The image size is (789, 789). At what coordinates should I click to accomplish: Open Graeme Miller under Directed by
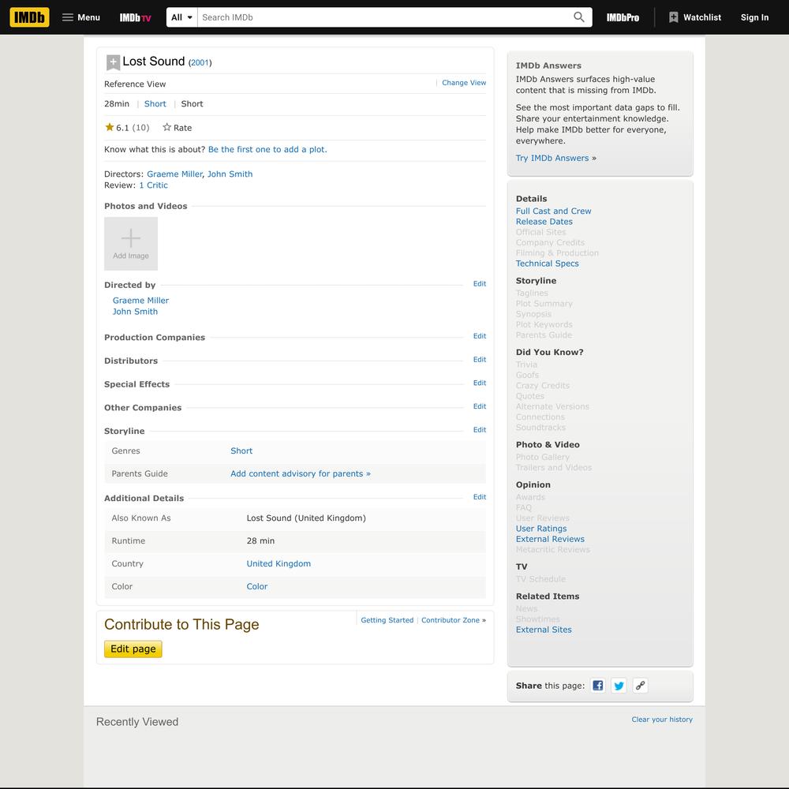point(141,301)
